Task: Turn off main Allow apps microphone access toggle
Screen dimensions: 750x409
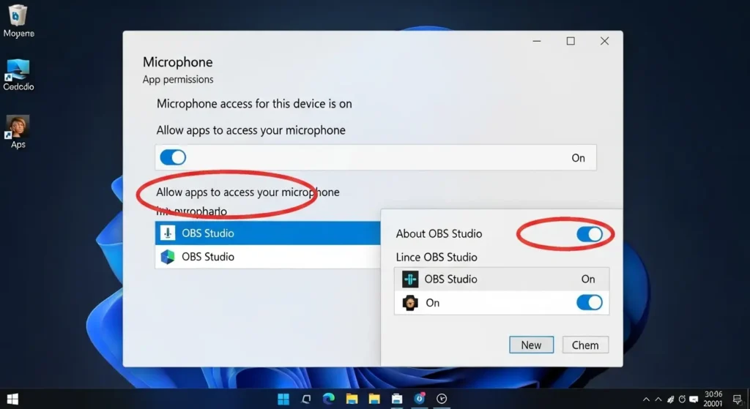Action: pos(173,157)
